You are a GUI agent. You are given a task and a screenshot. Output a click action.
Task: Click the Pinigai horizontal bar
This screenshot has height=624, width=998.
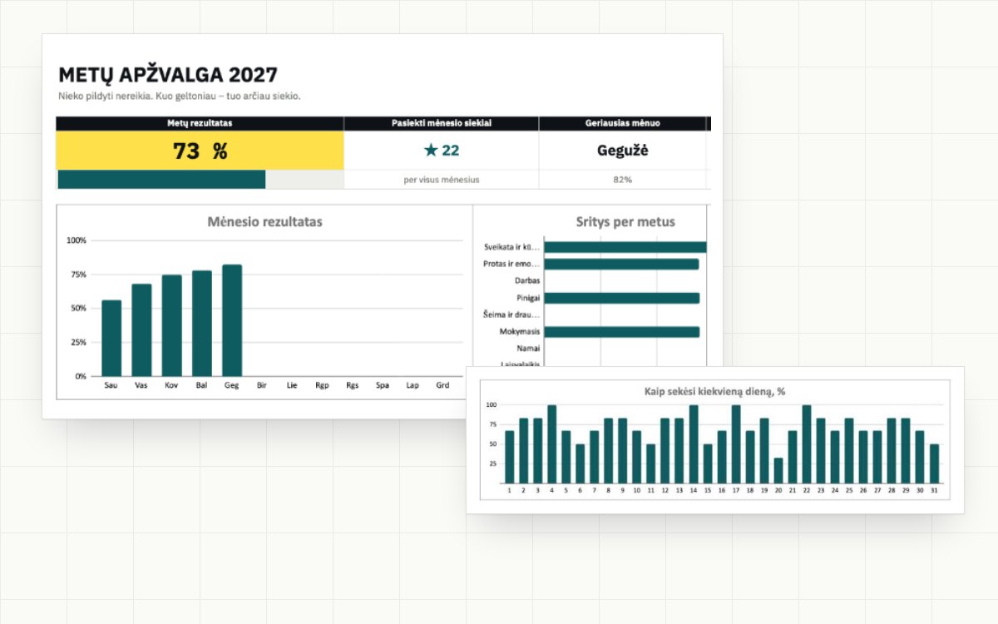621,298
